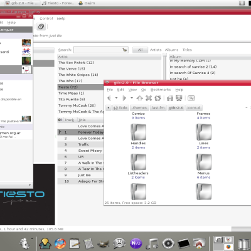Jump to the fede path button

[120, 108]
